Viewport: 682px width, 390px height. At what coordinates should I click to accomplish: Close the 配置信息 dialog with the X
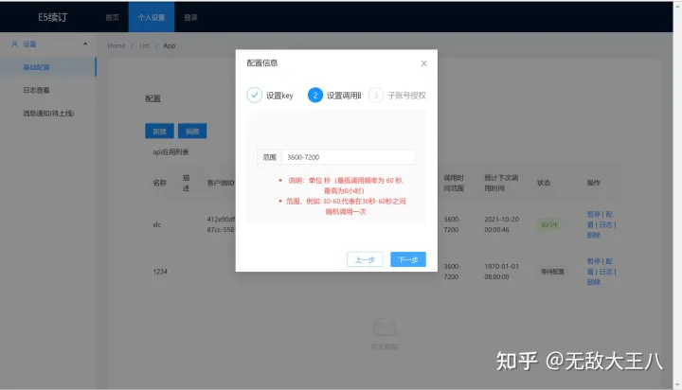tap(423, 63)
